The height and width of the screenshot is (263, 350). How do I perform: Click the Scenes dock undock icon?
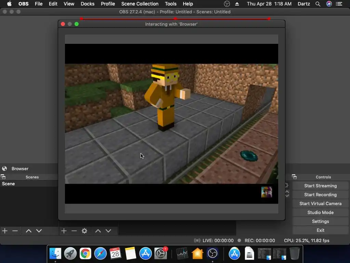[3, 177]
